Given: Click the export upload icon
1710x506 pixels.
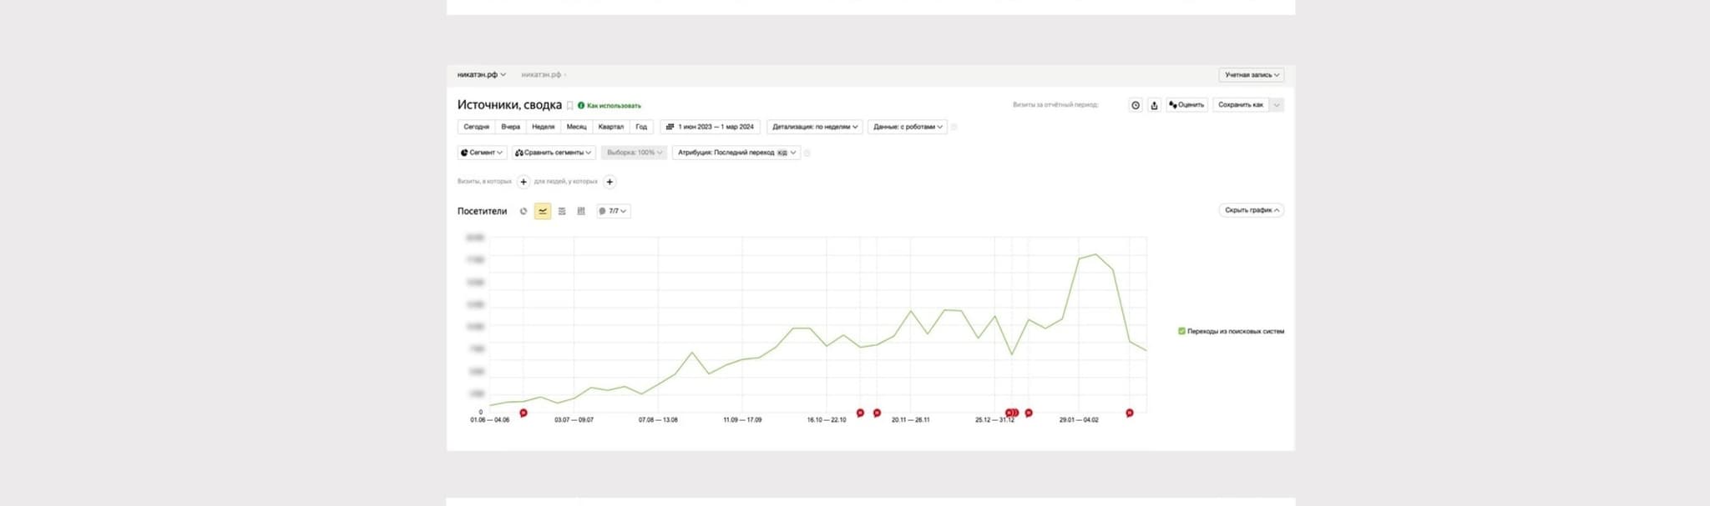Looking at the screenshot, I should (1154, 105).
